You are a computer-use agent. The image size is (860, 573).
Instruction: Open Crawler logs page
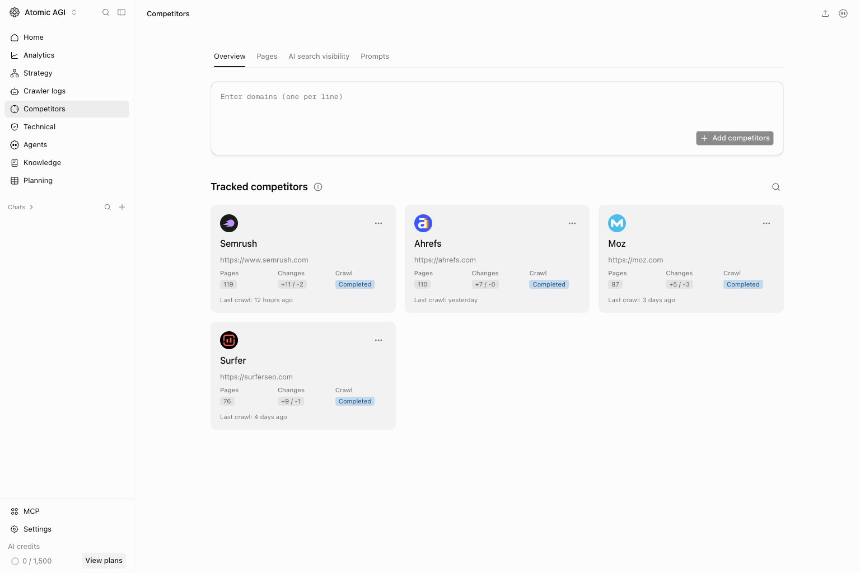67,91
